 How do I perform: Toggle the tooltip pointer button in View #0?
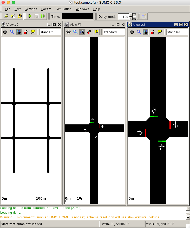(x=19, y=32)
